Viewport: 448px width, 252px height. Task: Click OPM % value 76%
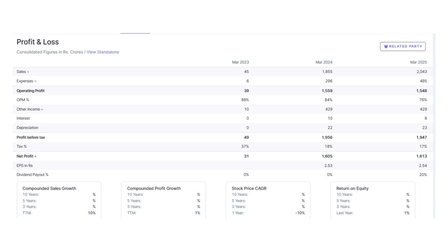pyautogui.click(x=423, y=100)
